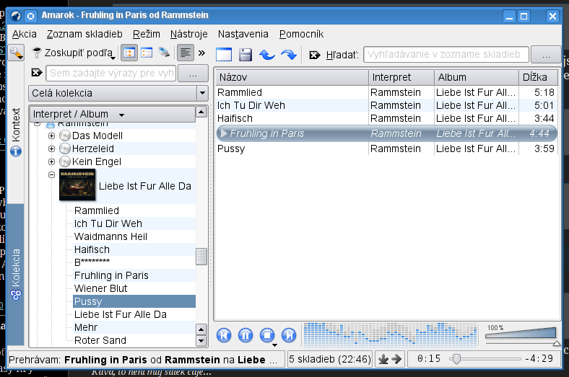The width and height of the screenshot is (569, 377).
Task: Select Pussy in collection tree
Action: [134, 301]
